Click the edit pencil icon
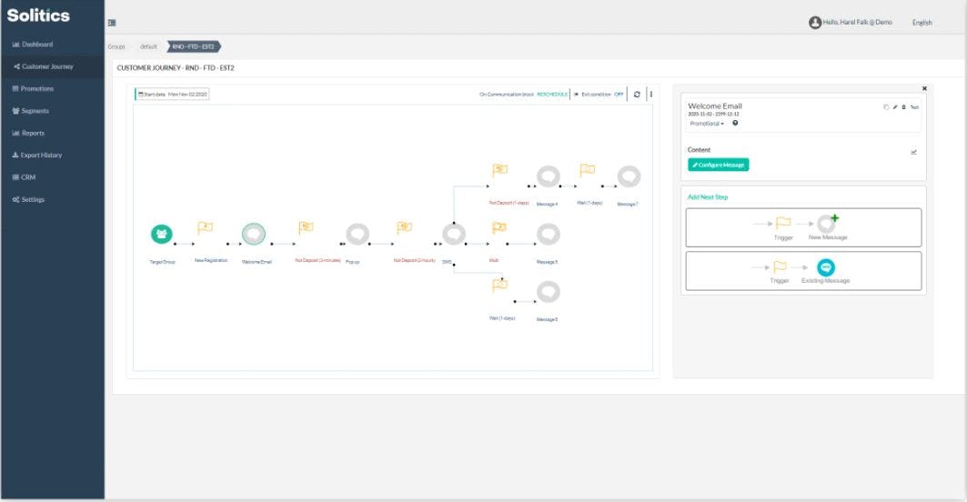 pos(895,107)
